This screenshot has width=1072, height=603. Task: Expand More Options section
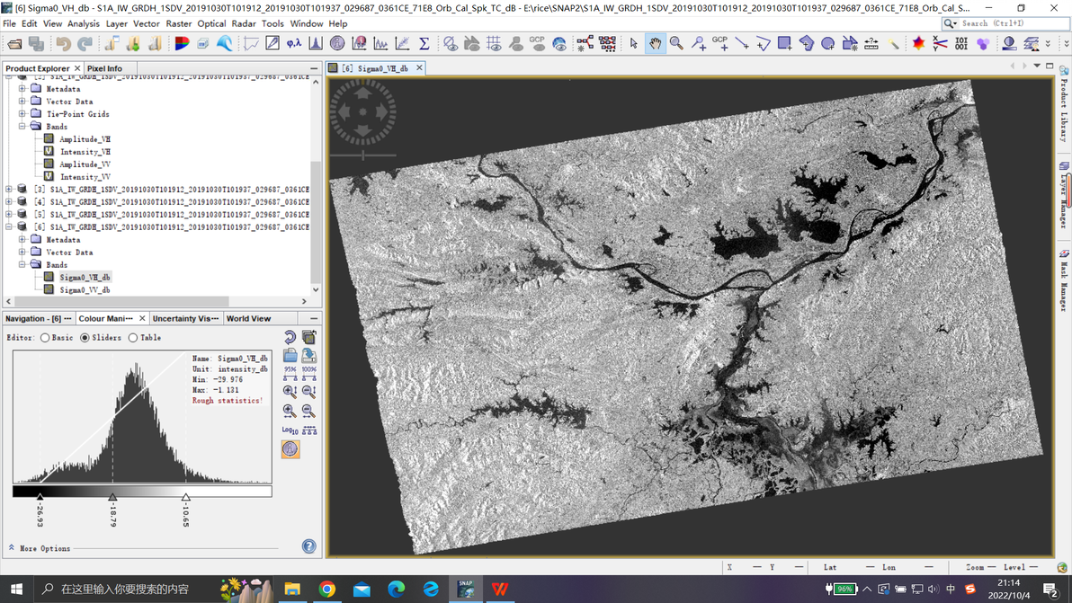[44, 548]
